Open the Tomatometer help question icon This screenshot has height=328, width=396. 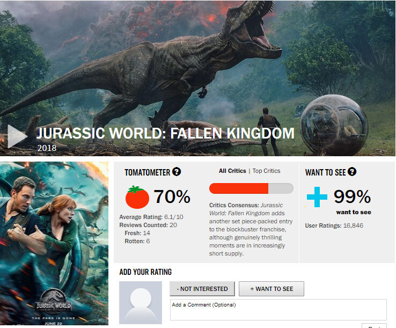pyautogui.click(x=177, y=172)
